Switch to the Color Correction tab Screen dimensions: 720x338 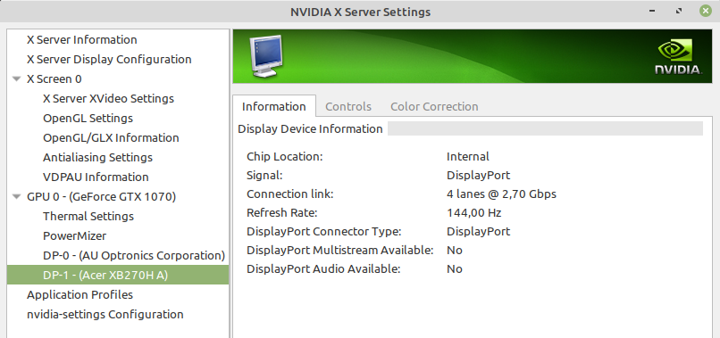pos(434,106)
